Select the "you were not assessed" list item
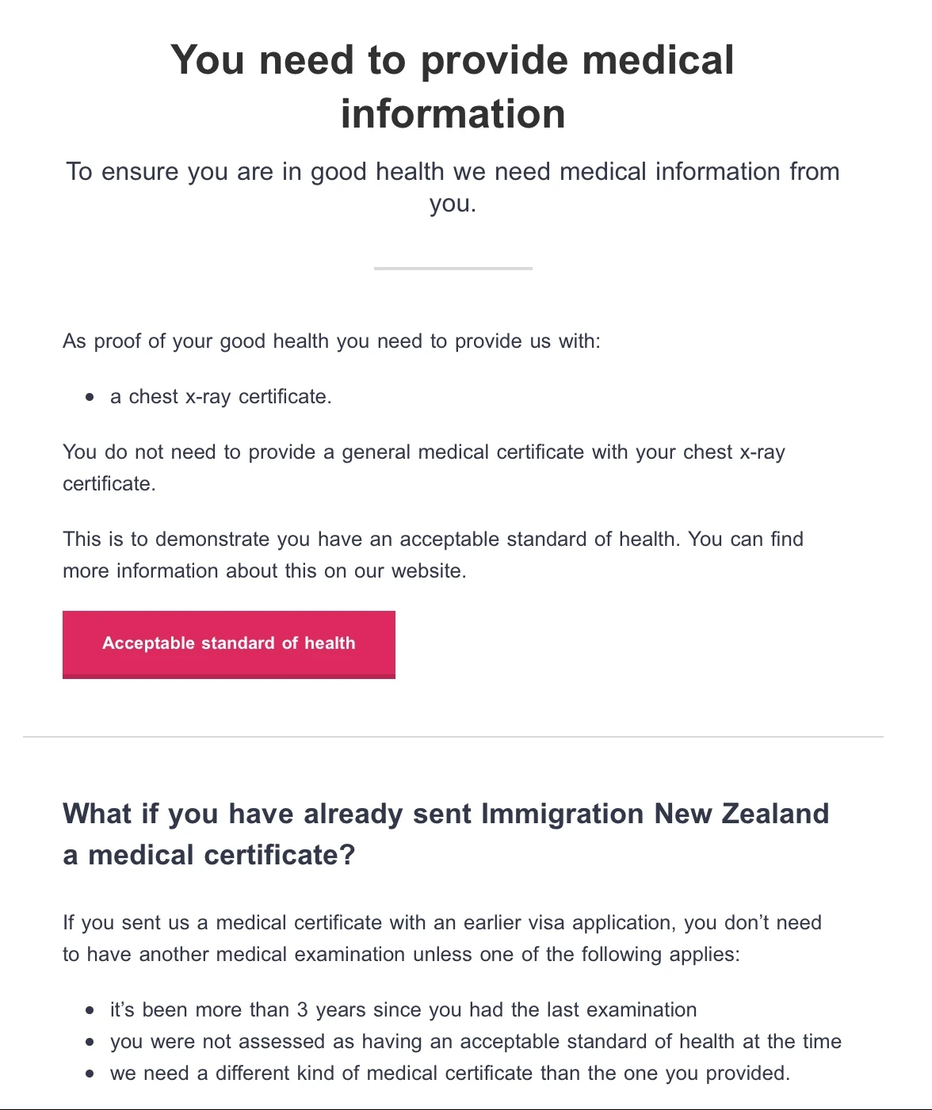The image size is (932, 1110). click(x=476, y=1042)
